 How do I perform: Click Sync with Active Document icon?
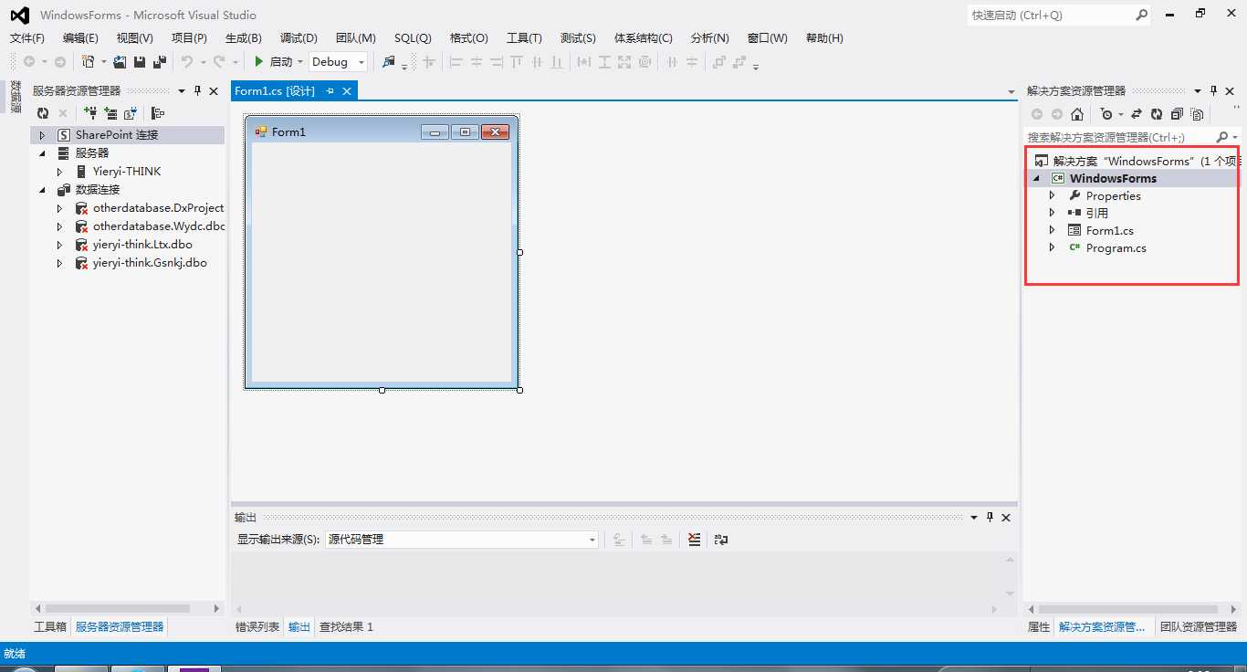pyautogui.click(x=1137, y=114)
